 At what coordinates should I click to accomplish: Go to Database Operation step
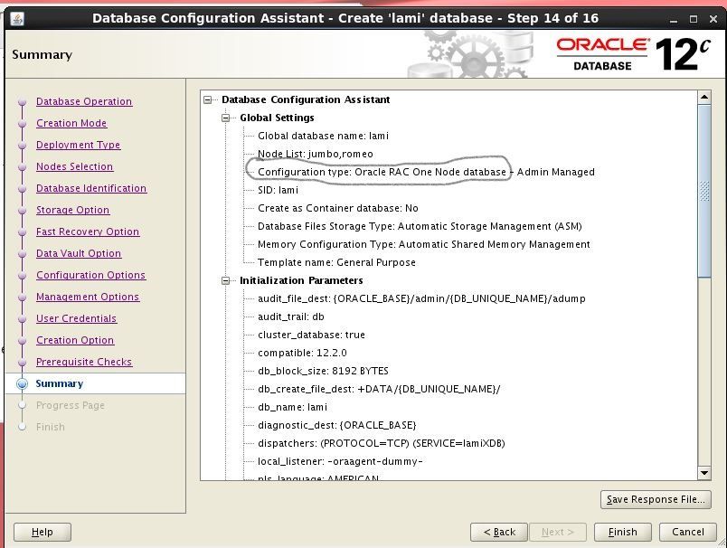coord(84,101)
